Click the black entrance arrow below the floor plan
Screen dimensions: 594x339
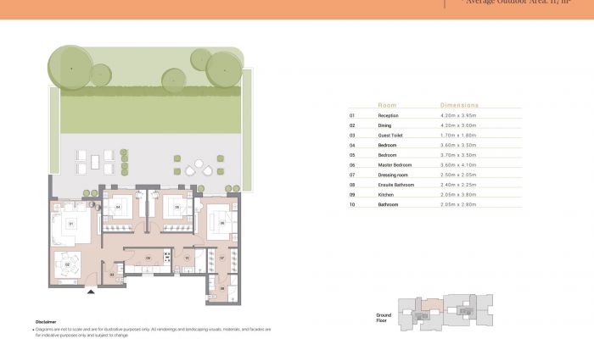91,292
